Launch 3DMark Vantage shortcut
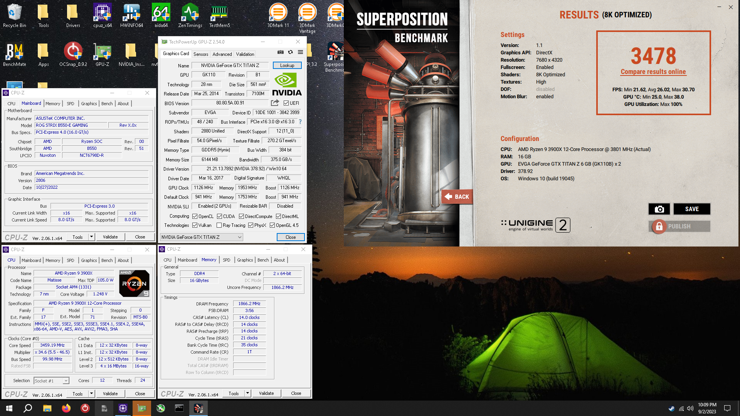This screenshot has height=416, width=740. pyautogui.click(x=307, y=18)
